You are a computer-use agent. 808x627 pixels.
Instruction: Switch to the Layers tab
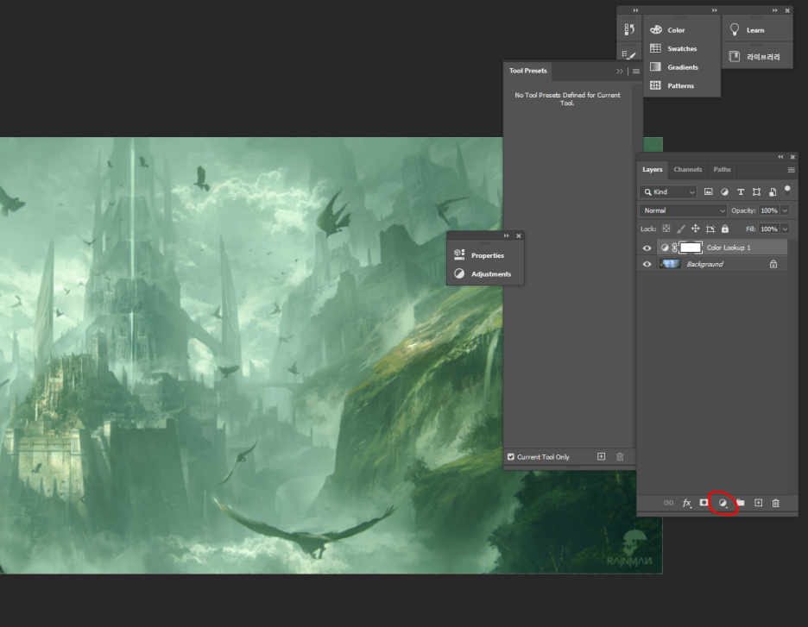(653, 169)
